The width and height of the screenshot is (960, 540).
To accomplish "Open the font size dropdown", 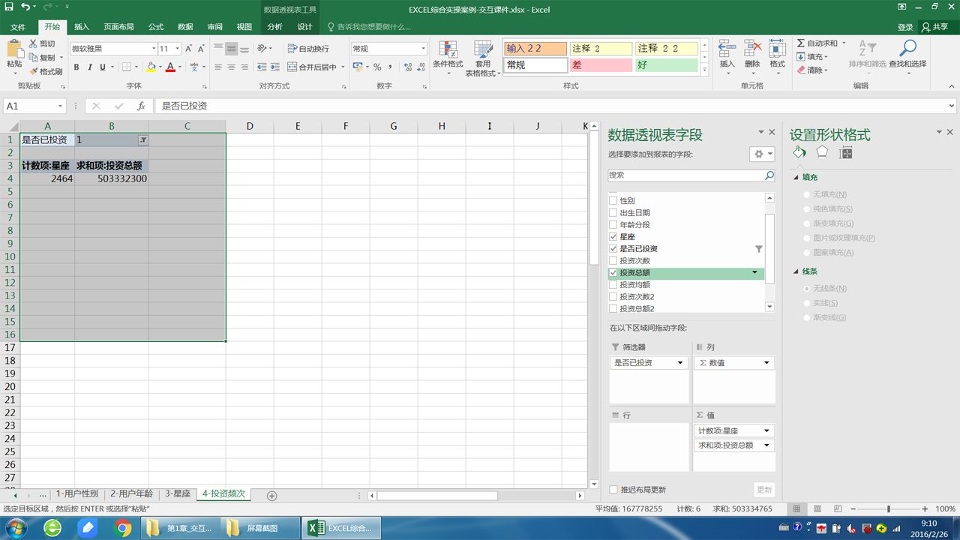I will tap(176, 49).
